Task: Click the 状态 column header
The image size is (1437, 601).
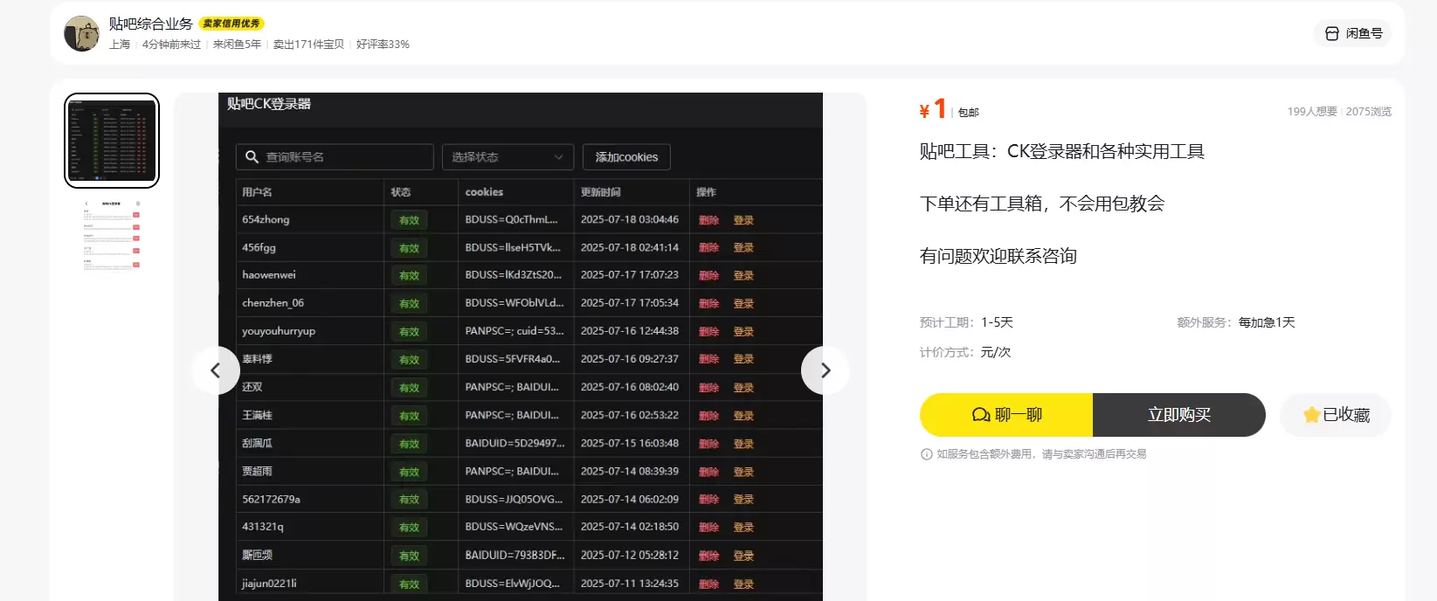Action: click(401, 192)
